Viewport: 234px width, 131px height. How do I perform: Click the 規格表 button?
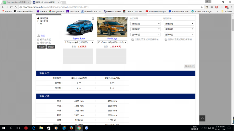[x=41, y=47]
